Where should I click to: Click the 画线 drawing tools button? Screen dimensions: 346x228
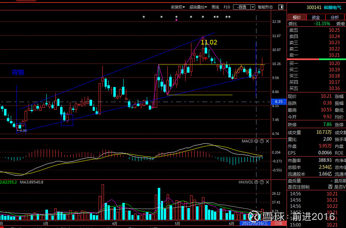click(215, 7)
